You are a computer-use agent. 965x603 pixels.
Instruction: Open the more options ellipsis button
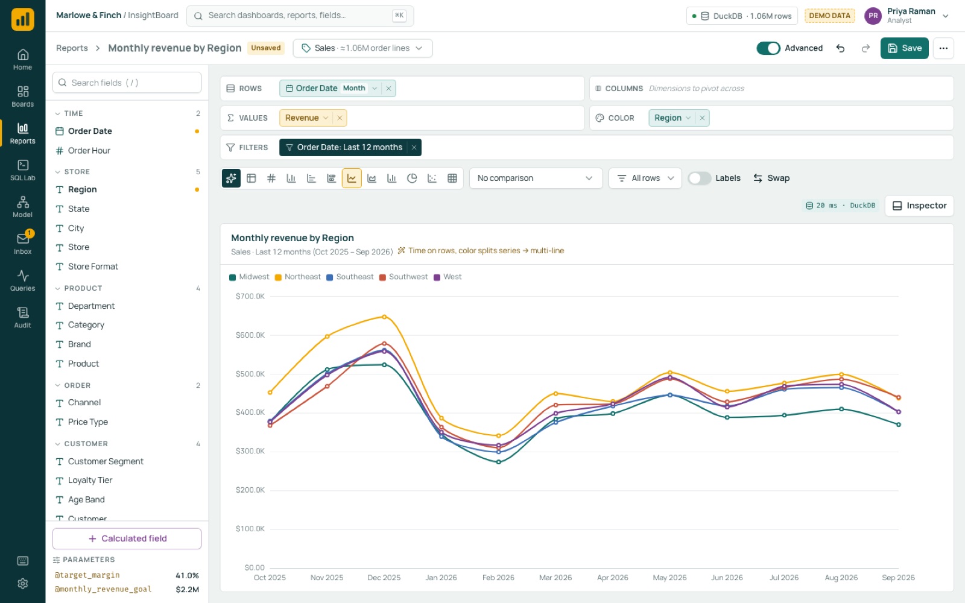click(943, 48)
